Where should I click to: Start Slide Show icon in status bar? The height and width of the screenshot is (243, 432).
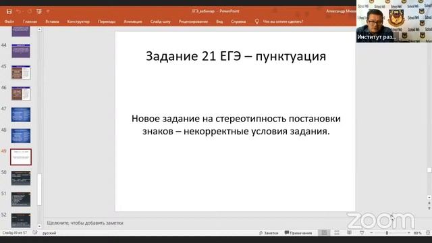[362, 233]
